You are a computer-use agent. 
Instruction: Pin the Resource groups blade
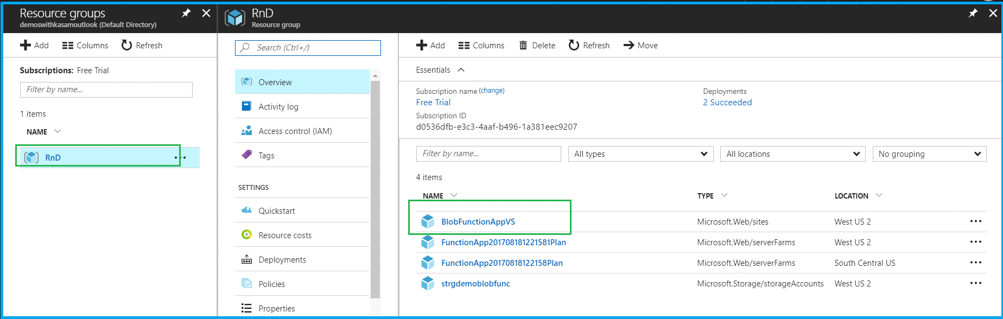click(x=186, y=13)
